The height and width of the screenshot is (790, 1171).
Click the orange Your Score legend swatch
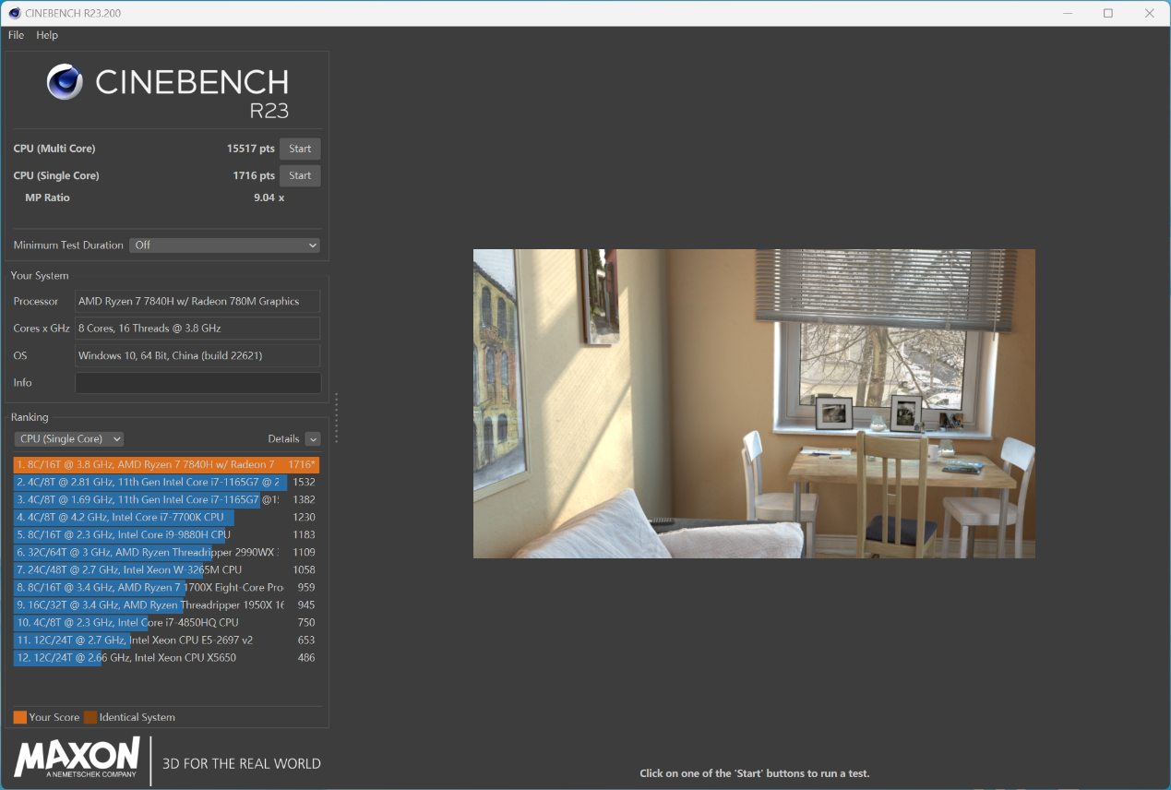20,717
